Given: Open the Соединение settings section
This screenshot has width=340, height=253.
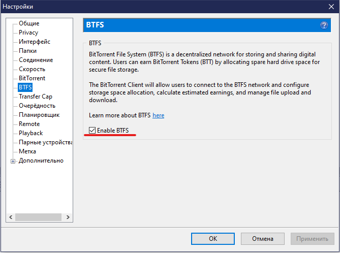Looking at the screenshot, I should (36, 60).
